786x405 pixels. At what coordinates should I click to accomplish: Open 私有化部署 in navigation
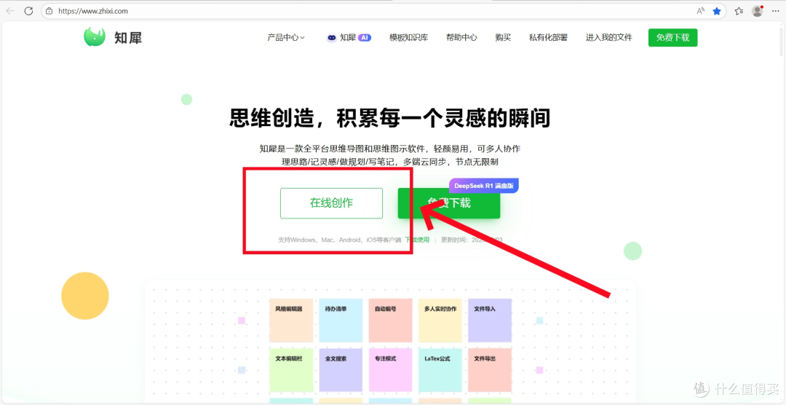point(549,38)
